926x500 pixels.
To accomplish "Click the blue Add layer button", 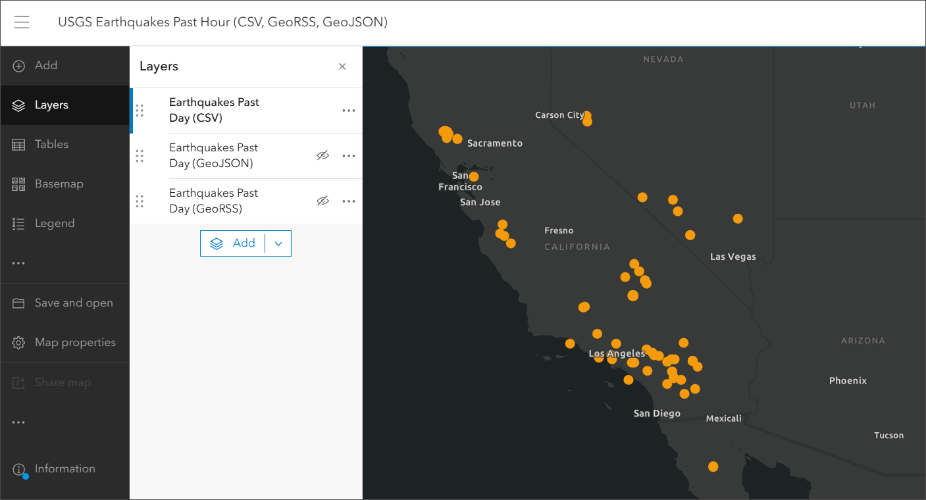I will [234, 243].
